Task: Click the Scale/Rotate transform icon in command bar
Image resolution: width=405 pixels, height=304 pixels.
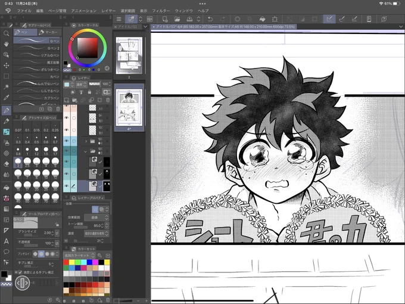Action: pyautogui.click(x=275, y=19)
